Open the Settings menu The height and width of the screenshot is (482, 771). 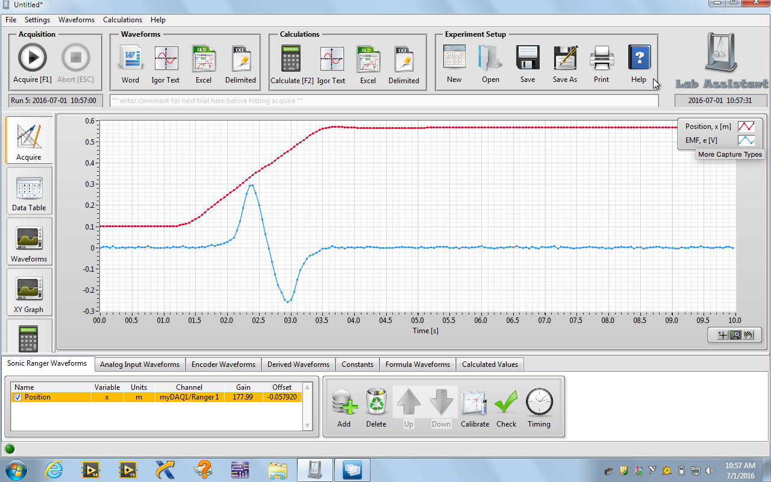point(37,20)
